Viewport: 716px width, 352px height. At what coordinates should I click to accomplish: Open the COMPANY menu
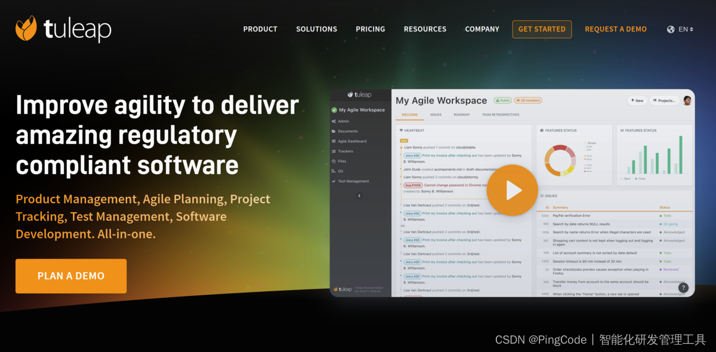point(482,29)
